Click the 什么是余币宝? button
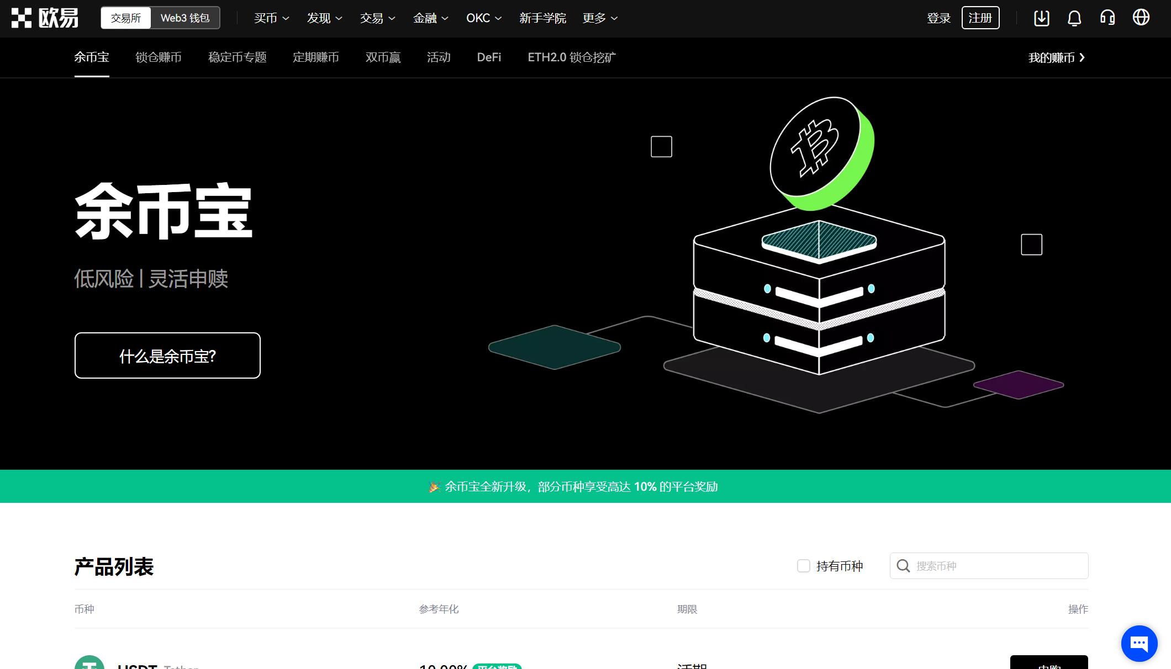This screenshot has width=1171, height=669. pyautogui.click(x=167, y=355)
